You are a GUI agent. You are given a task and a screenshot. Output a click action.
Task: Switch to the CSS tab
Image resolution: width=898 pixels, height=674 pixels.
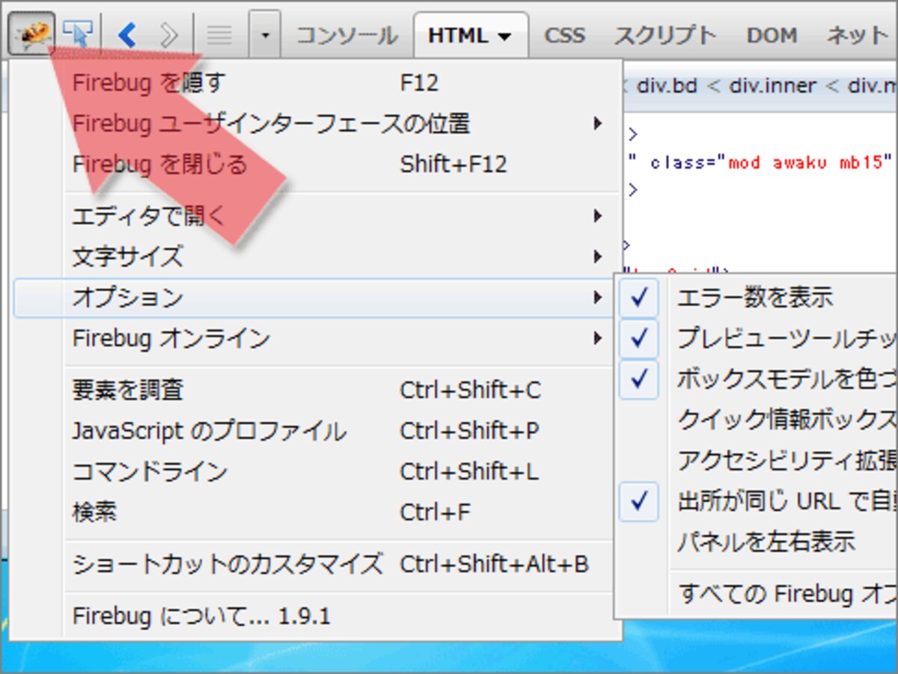coord(564,35)
